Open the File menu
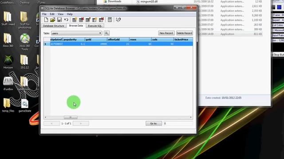The height and width of the screenshot is (159, 284). pyautogui.click(x=44, y=14)
